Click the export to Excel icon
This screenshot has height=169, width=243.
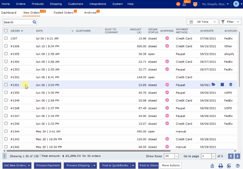coord(229,166)
